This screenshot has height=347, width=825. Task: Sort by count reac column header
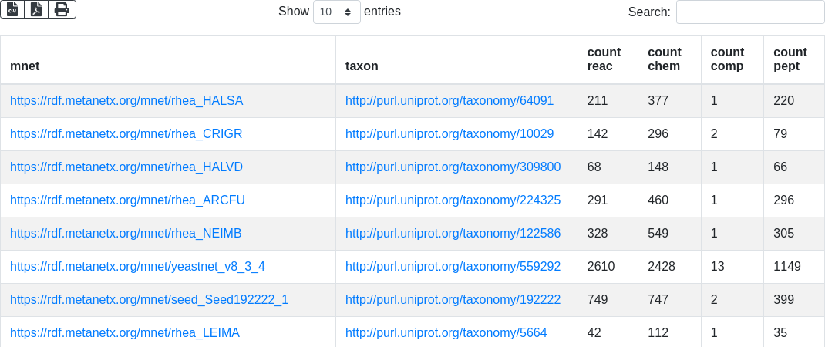point(604,59)
